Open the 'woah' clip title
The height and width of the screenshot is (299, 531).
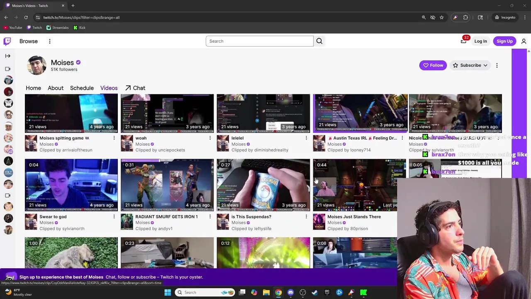pos(141,138)
